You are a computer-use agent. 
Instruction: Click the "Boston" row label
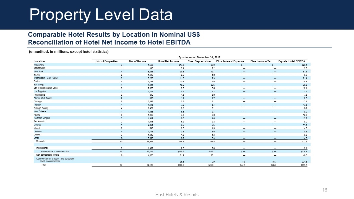coord(37,81)
